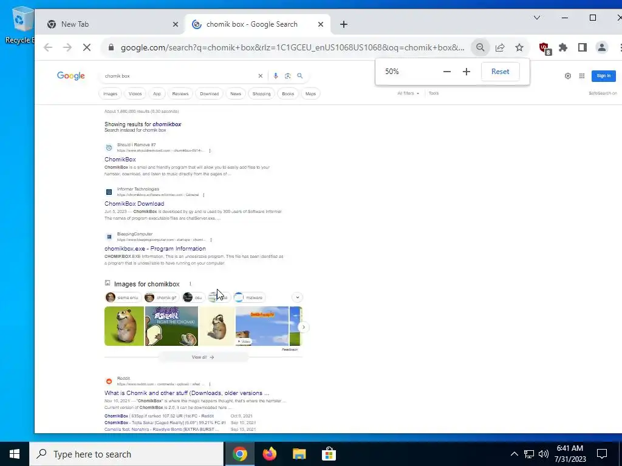Close the chomik box search tab
The width and height of the screenshot is (622, 466).
click(x=321, y=24)
